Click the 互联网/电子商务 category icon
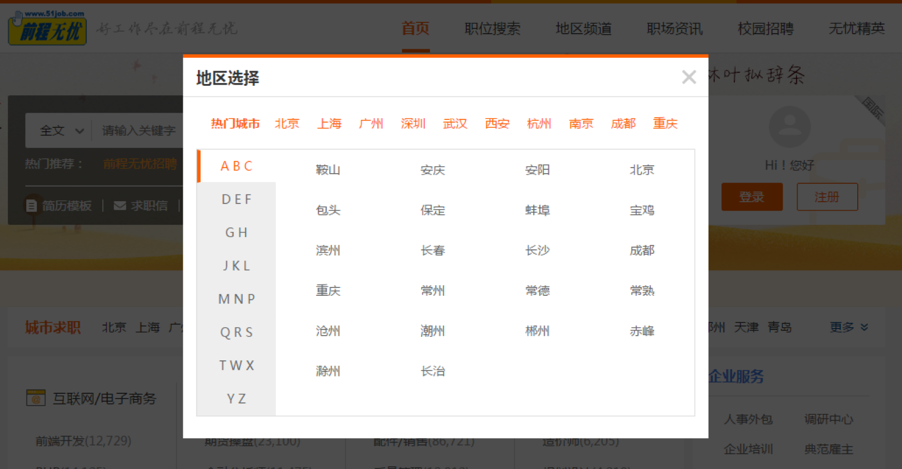Image resolution: width=902 pixels, height=469 pixels. tap(36, 398)
